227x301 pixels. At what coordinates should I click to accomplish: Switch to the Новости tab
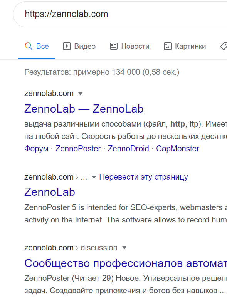pos(129,46)
